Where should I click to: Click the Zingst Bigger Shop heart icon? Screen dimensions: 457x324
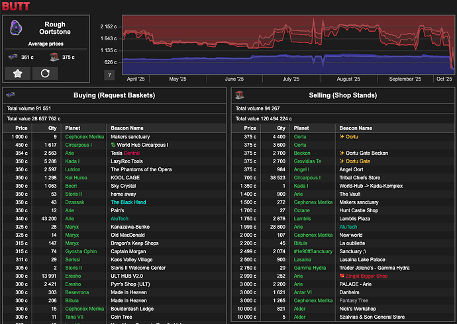point(342,276)
